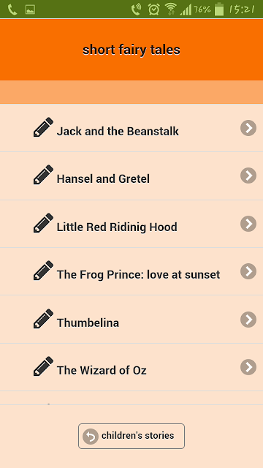Screen dimensions: 263x468
Task: Tap the phone call icon in status bar
Action: [12, 10]
